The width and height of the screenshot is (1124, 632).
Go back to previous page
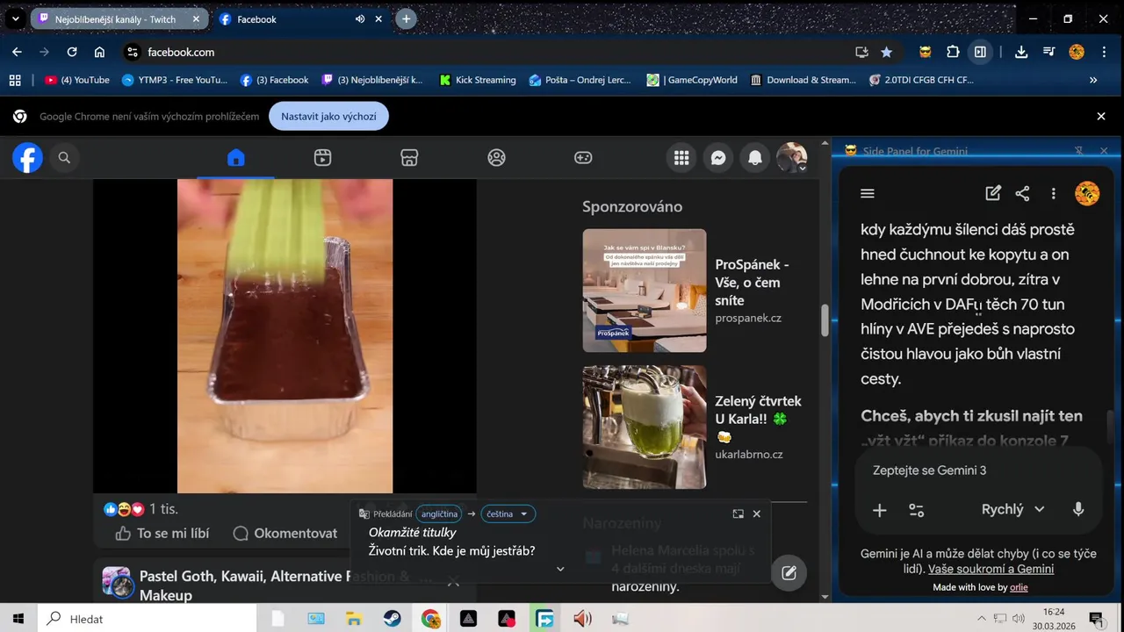pyautogui.click(x=17, y=52)
